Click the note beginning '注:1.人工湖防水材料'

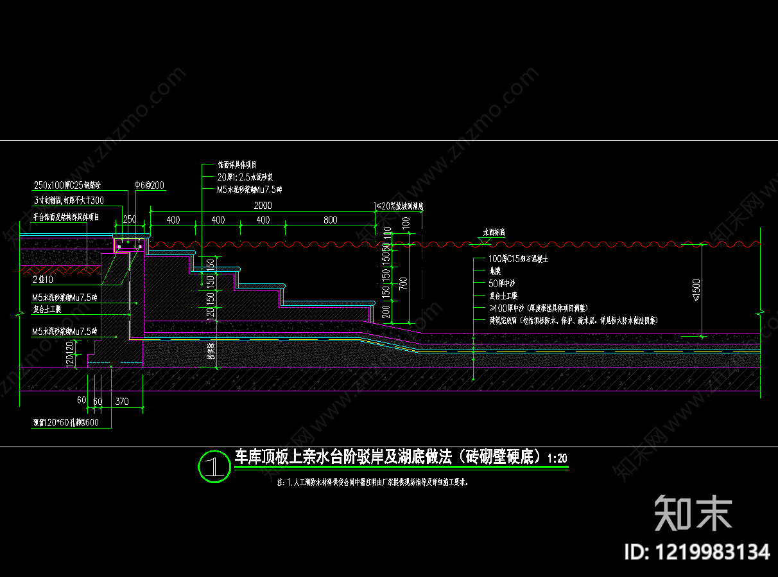pyautogui.click(x=372, y=481)
